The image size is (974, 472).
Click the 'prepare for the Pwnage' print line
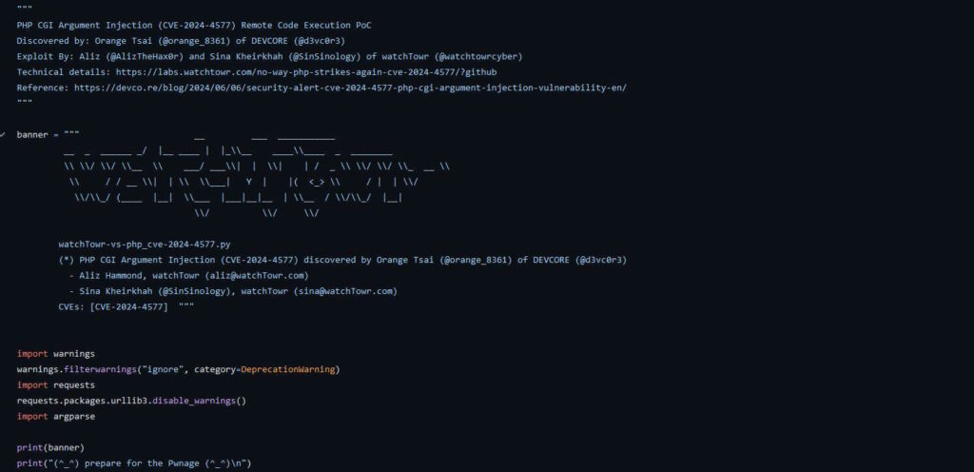pyautogui.click(x=134, y=463)
